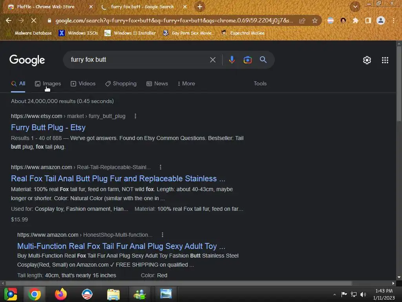This screenshot has width=402, height=302.
Task: Open the extensions puzzle icon
Action: 355,20
